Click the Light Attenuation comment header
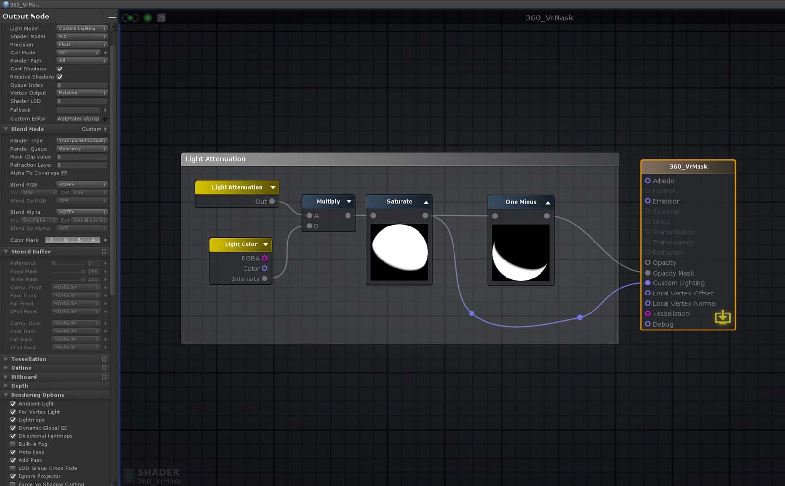This screenshot has height=486, width=785. (x=400, y=159)
